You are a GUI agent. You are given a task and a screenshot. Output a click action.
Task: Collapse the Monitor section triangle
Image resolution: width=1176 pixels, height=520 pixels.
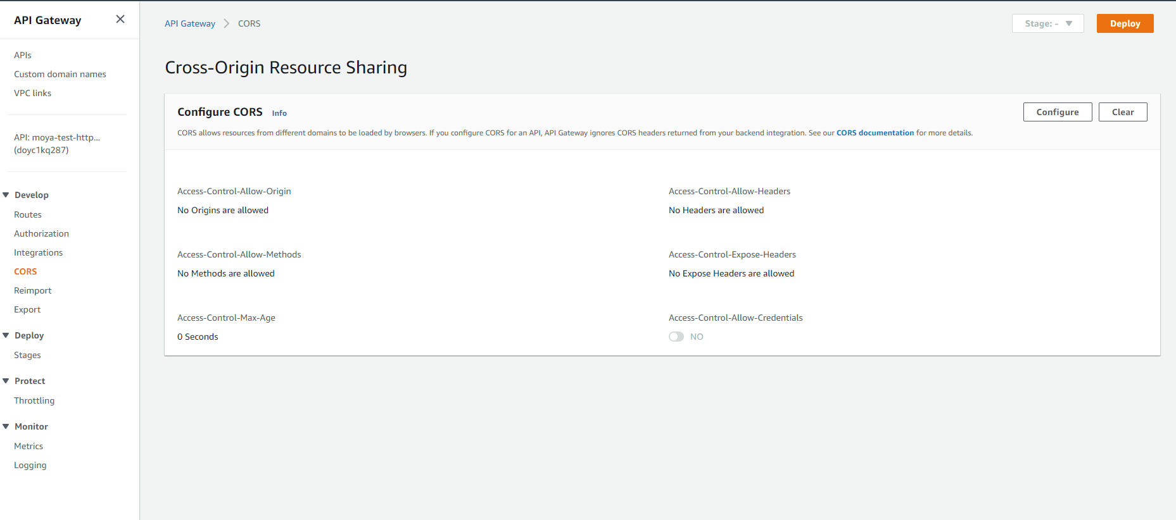click(6, 426)
